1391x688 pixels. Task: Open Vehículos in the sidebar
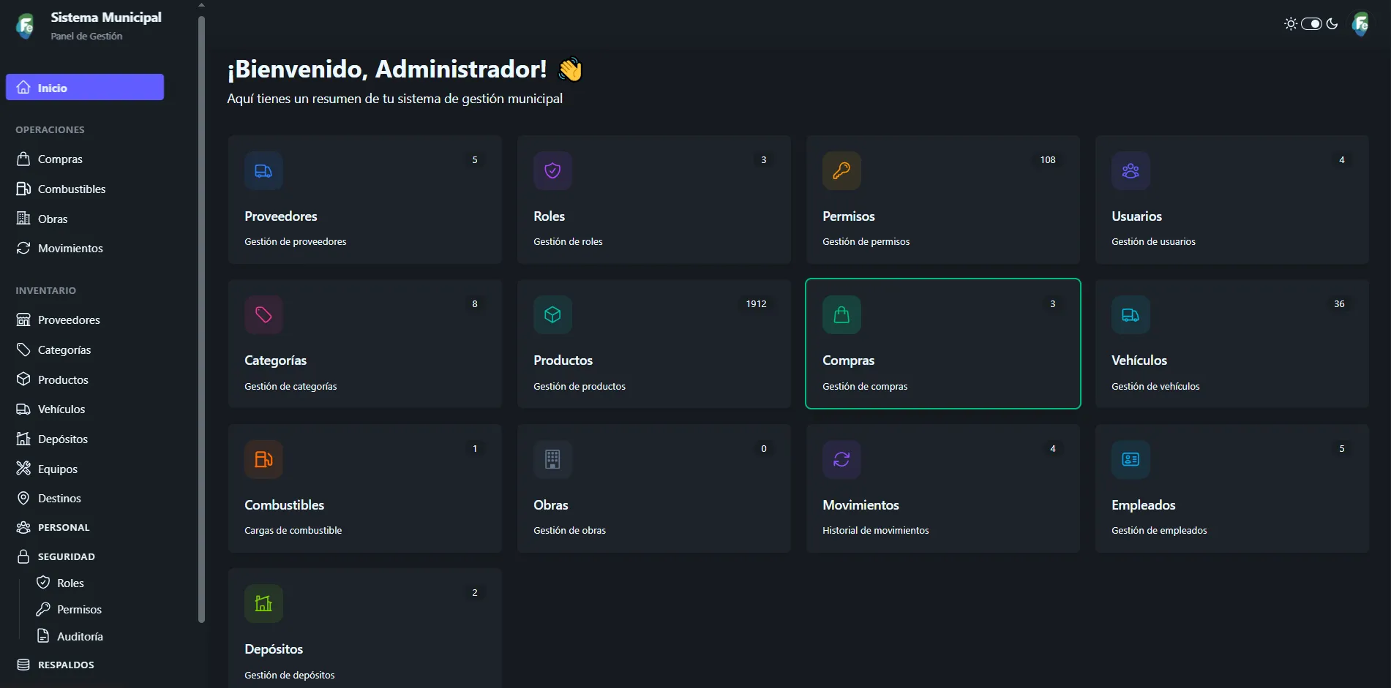pyautogui.click(x=85, y=409)
